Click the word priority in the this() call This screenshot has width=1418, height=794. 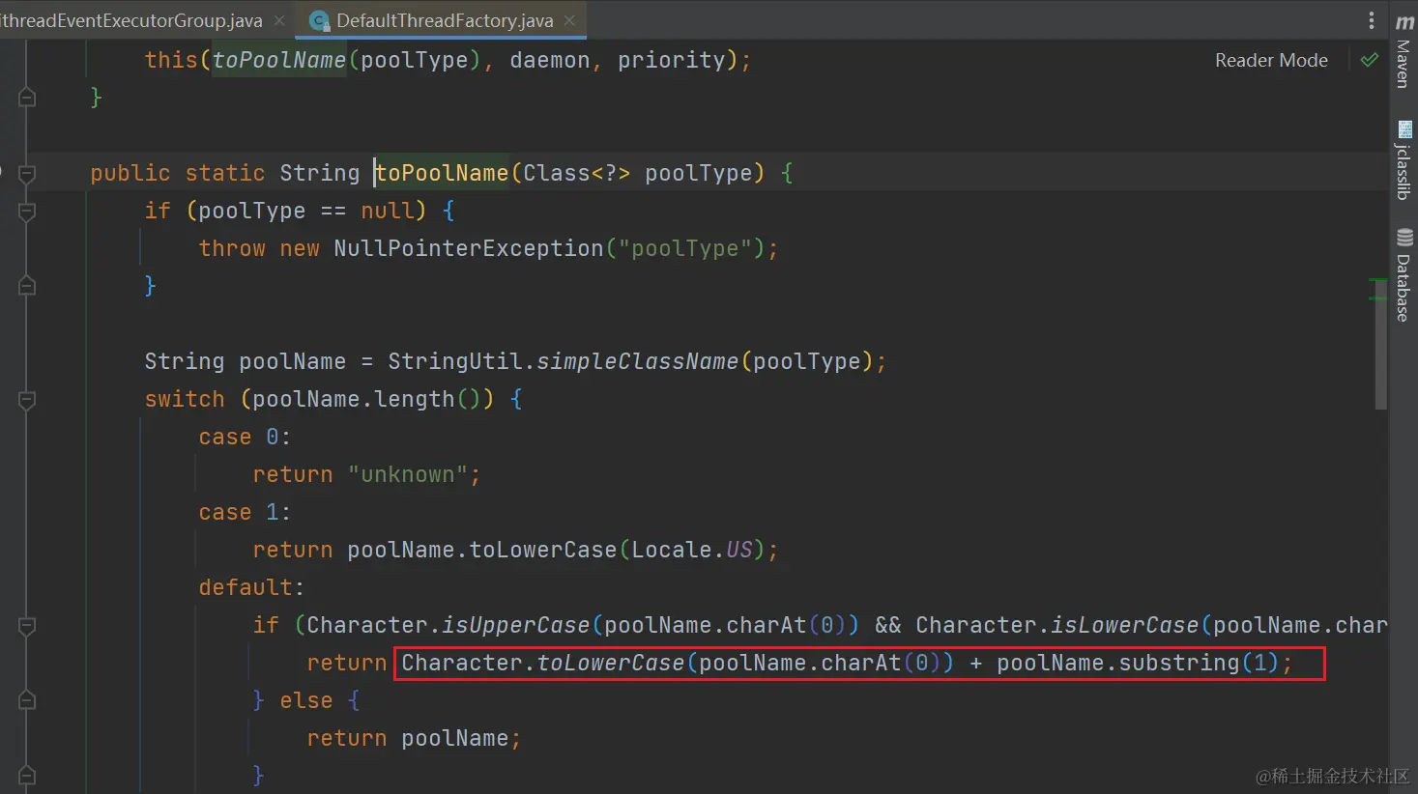tap(672, 60)
